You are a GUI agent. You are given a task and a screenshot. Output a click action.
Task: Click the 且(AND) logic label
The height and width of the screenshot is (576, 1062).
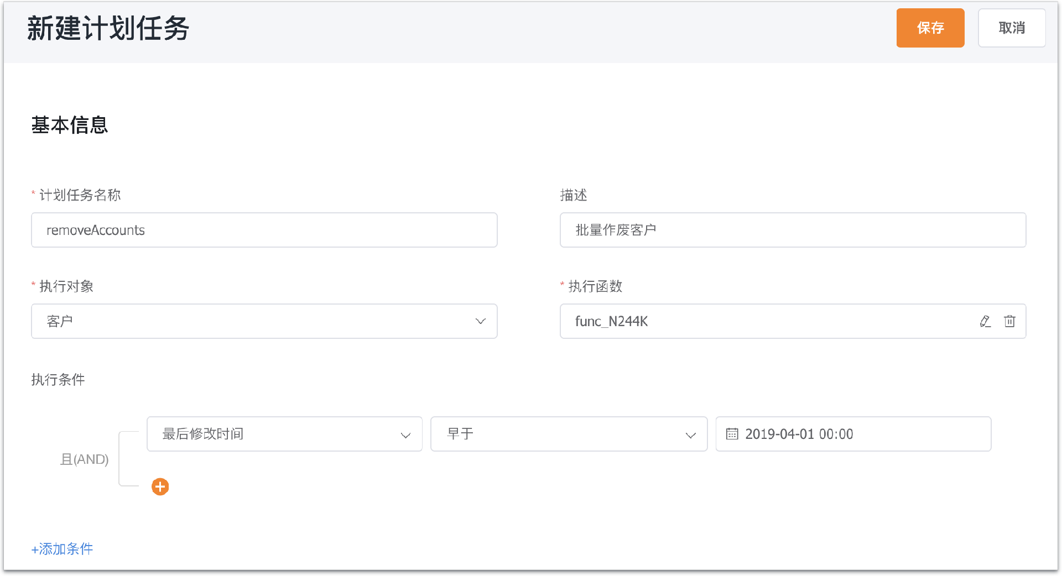pyautogui.click(x=84, y=459)
